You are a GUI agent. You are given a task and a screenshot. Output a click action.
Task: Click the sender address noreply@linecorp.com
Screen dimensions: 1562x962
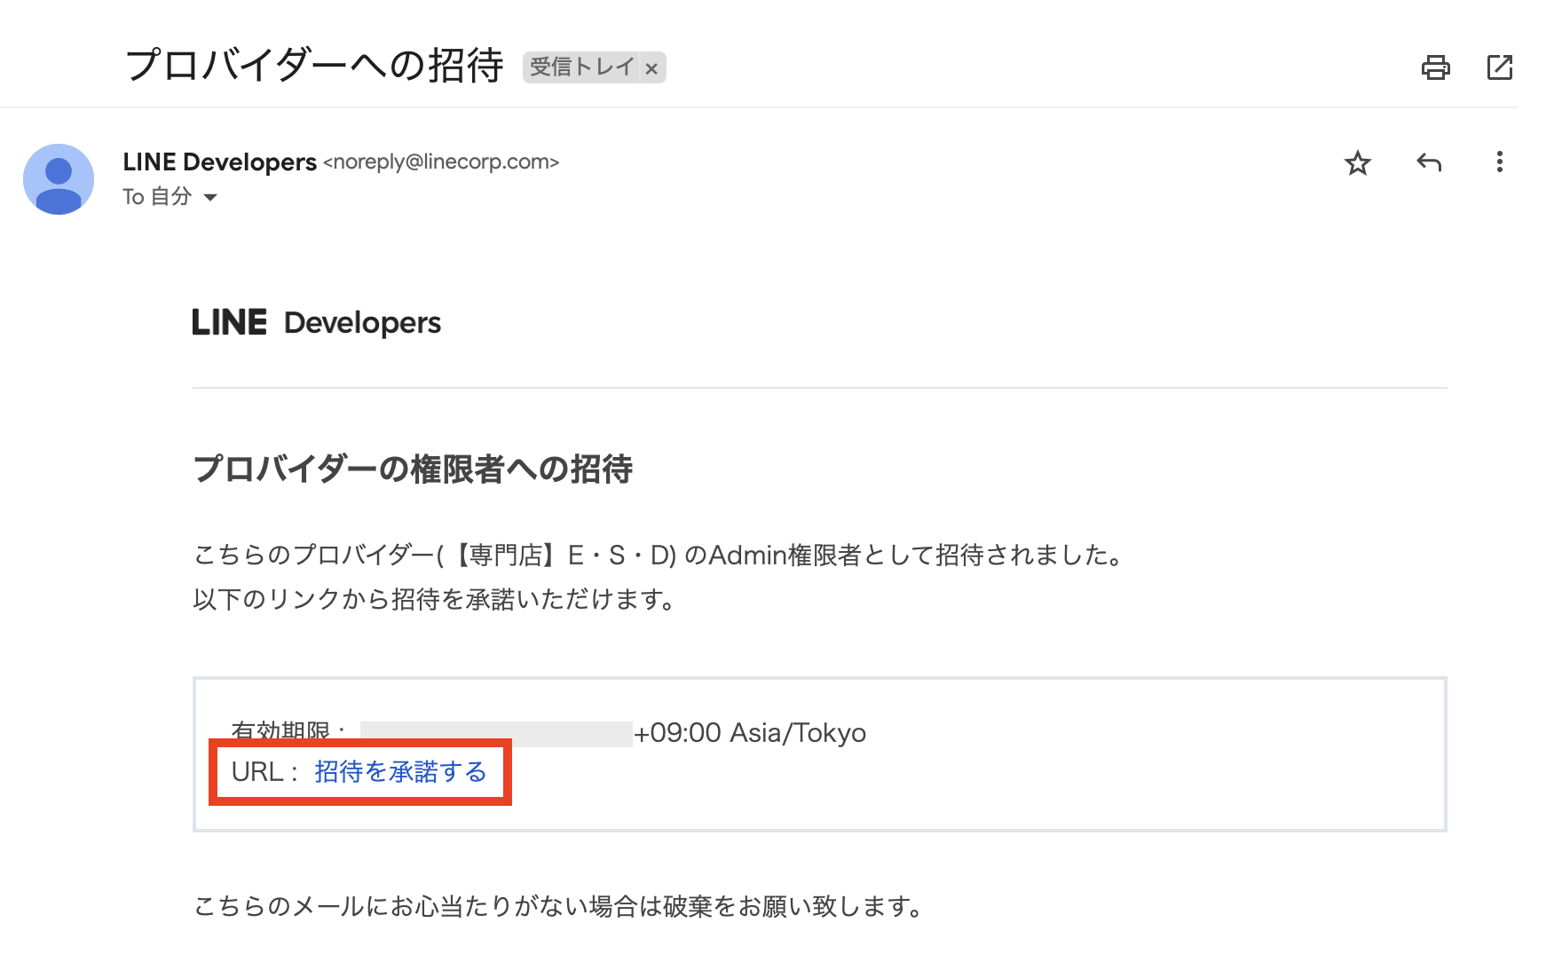[441, 162]
